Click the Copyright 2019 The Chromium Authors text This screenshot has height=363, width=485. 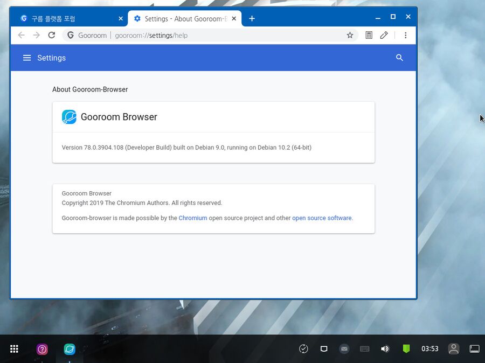pyautogui.click(x=142, y=203)
